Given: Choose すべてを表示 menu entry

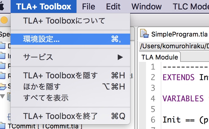Looking at the screenshot, I should point(70,98).
